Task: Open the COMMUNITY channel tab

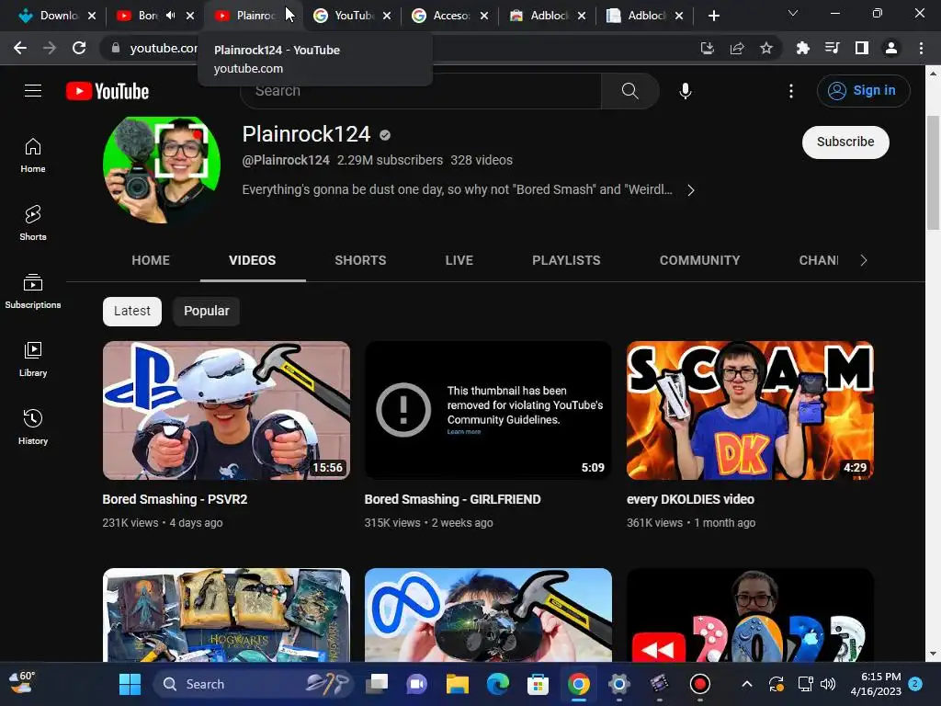Action: pos(699,260)
